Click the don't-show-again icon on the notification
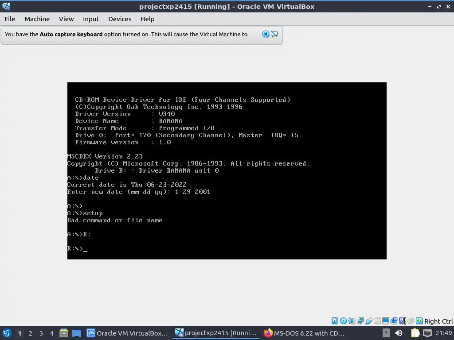 [x=274, y=34]
